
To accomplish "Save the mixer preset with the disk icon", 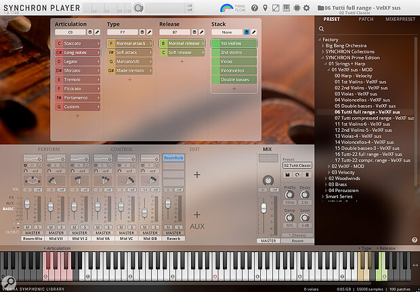I will coord(287,174).
